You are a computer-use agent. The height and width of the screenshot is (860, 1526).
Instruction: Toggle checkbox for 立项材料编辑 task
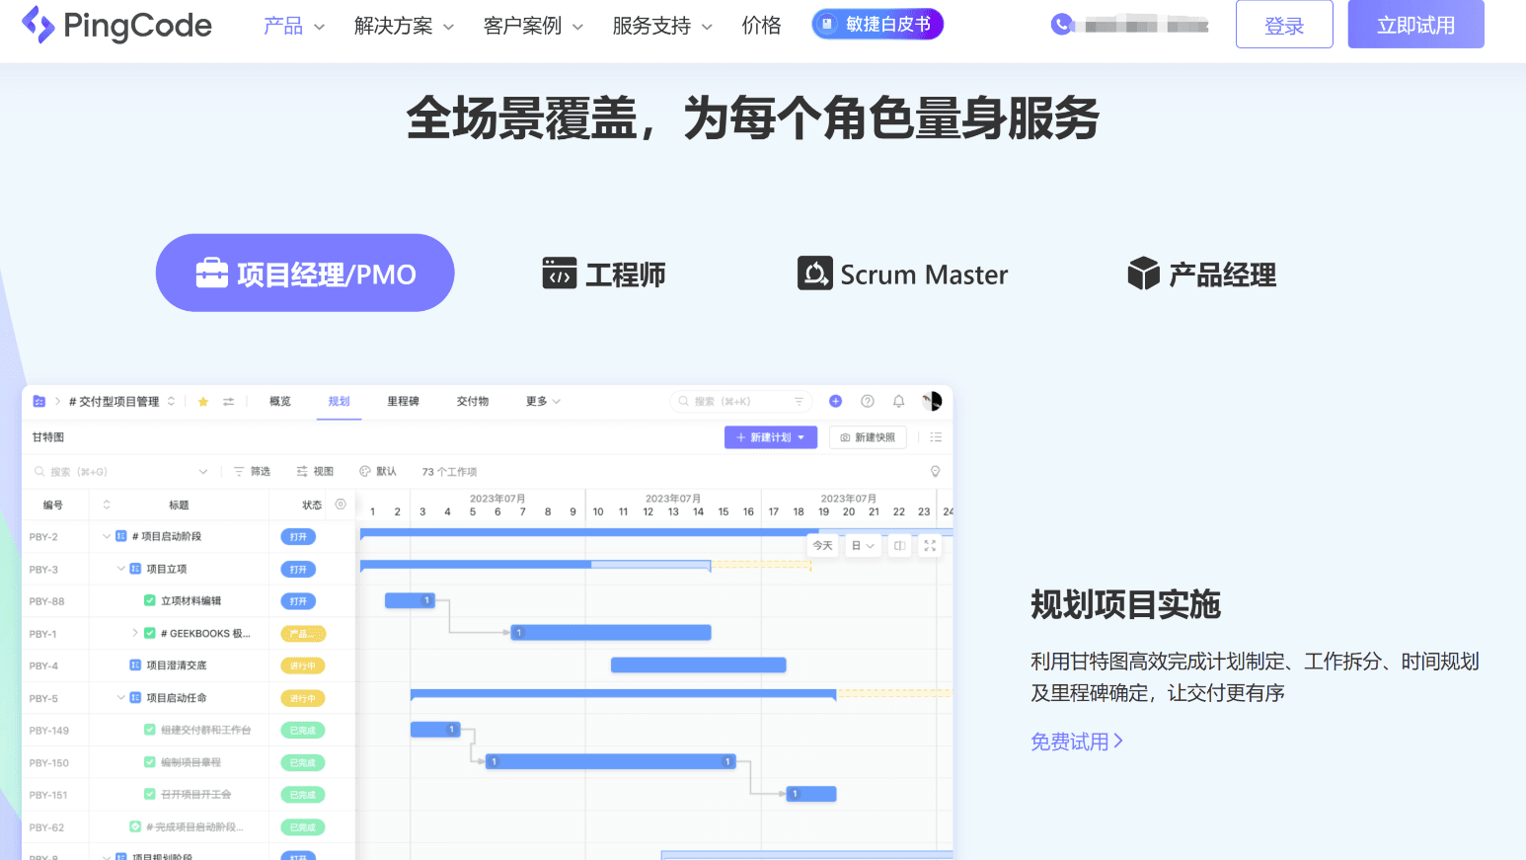click(150, 600)
